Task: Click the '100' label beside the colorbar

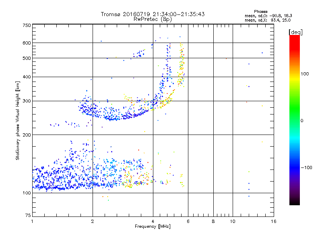Action: (x=305, y=74)
